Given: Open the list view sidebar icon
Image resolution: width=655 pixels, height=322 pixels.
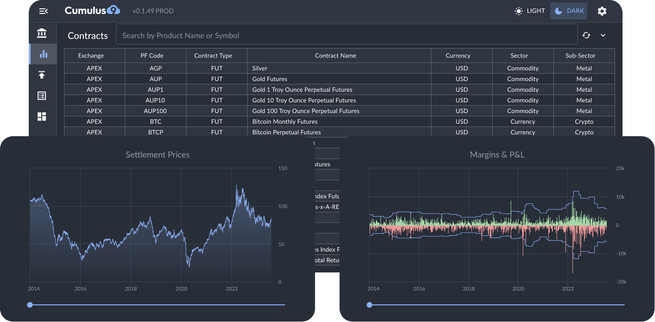Looking at the screenshot, I should click(x=42, y=96).
